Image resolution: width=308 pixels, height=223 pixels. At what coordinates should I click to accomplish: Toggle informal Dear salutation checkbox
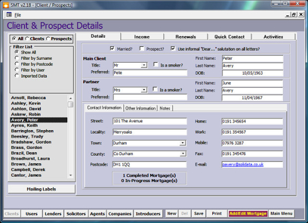click(x=173, y=48)
